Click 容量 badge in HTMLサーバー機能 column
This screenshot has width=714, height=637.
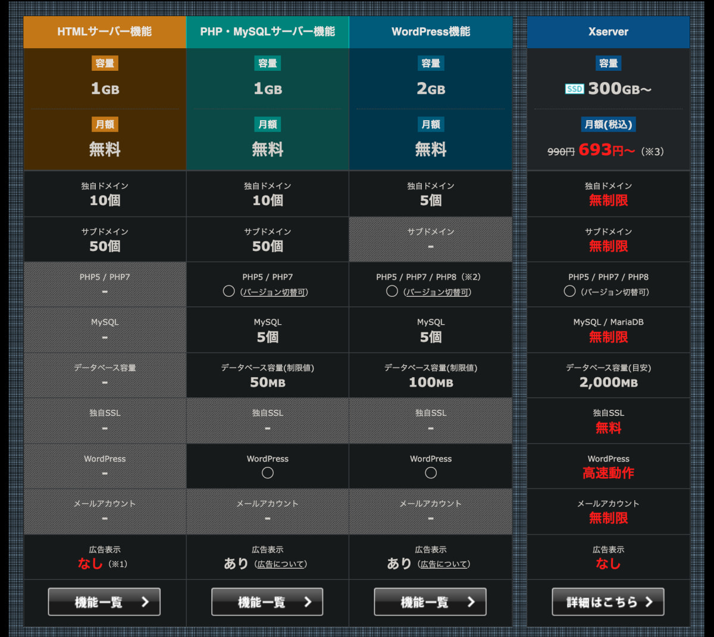click(x=105, y=63)
